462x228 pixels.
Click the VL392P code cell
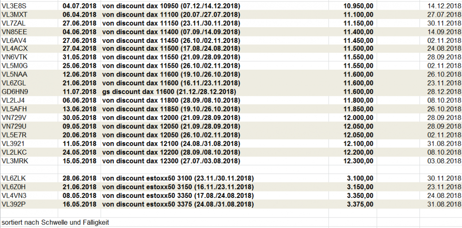tap(14, 204)
